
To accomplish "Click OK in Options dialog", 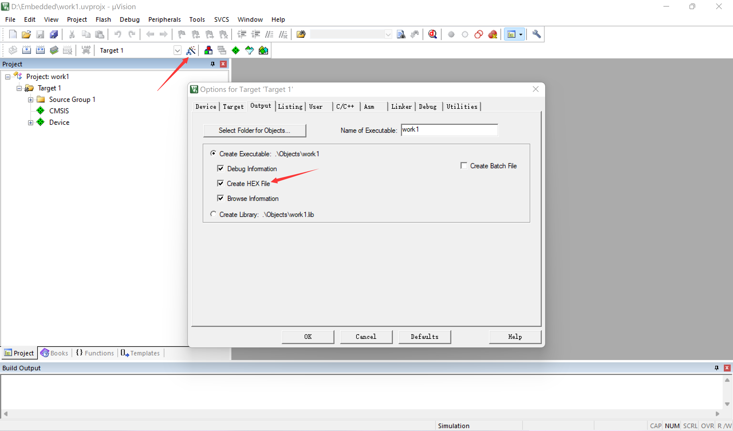I will tap(308, 337).
